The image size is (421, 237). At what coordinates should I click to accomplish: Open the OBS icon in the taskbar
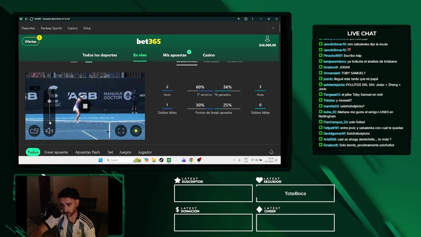point(199,160)
